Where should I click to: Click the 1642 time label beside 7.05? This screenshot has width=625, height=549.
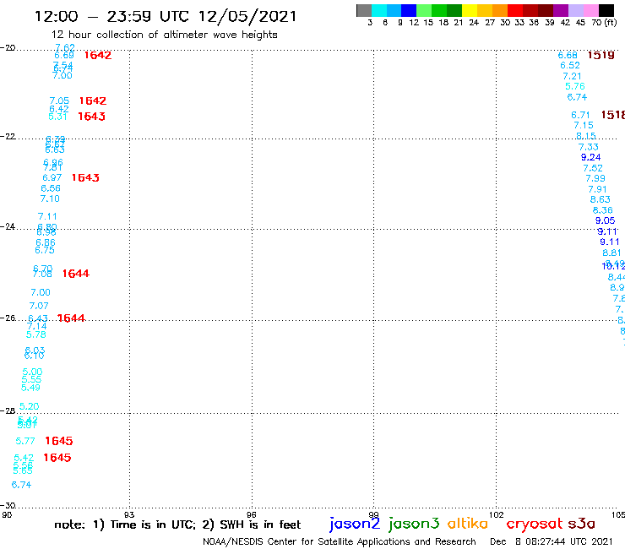92,101
